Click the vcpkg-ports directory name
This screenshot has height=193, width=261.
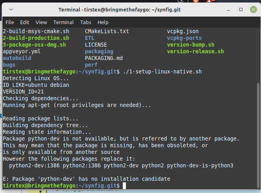[x=184, y=38]
